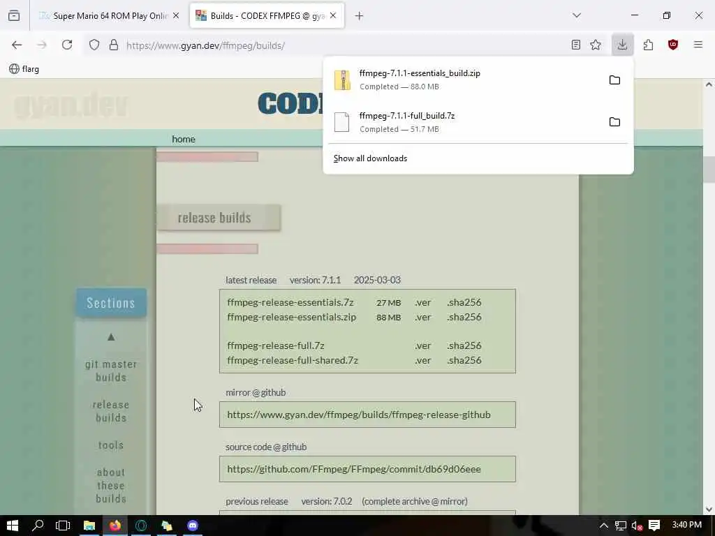The width and height of the screenshot is (715, 536).
Task: Open the new tab plus button
Action: click(360, 16)
